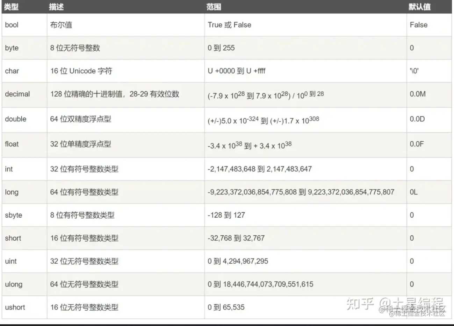The height and width of the screenshot is (326, 454).
Task: Click the double range with 5.0 x 10-324
Action: pyautogui.click(x=263, y=120)
